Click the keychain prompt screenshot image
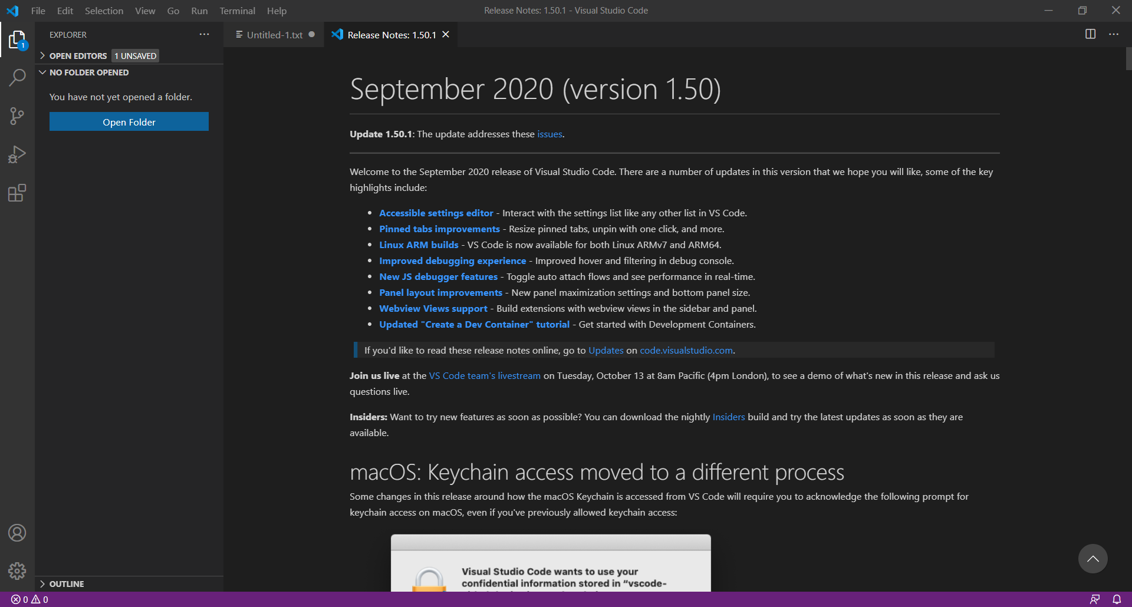The width and height of the screenshot is (1132, 607). click(x=551, y=563)
